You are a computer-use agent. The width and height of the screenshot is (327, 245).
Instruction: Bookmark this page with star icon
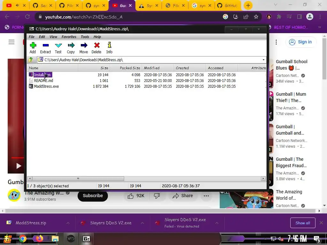pos(256,17)
